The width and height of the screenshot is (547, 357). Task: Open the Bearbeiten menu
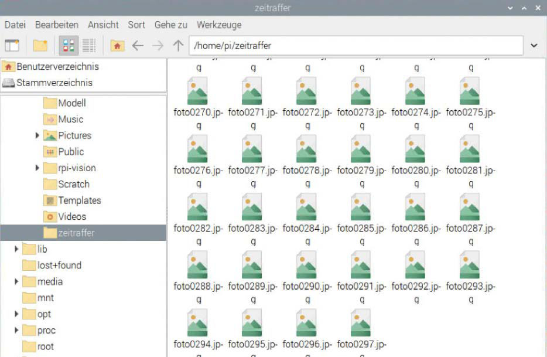(57, 25)
